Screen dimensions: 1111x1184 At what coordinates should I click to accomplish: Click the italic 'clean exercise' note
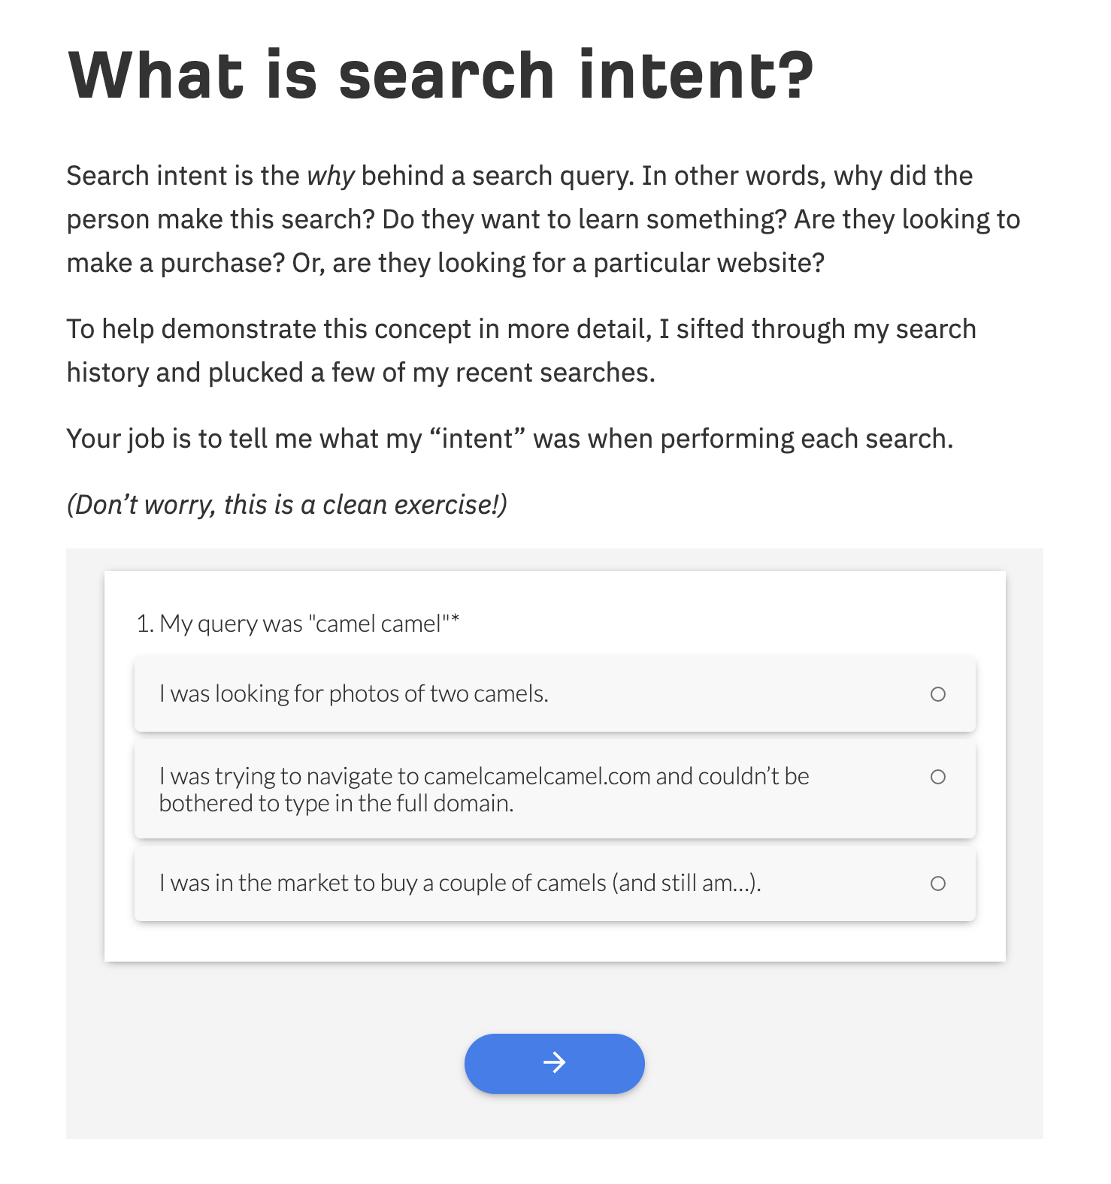click(x=287, y=505)
